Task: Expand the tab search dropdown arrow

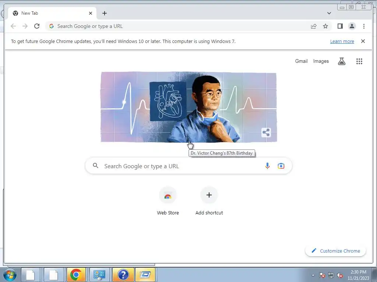Action: 329,13
